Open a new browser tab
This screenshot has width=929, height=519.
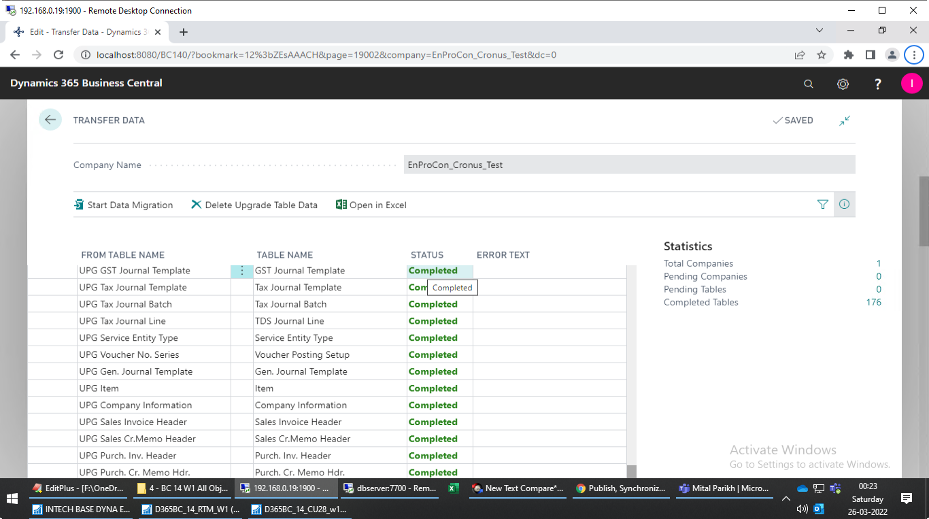click(x=184, y=32)
